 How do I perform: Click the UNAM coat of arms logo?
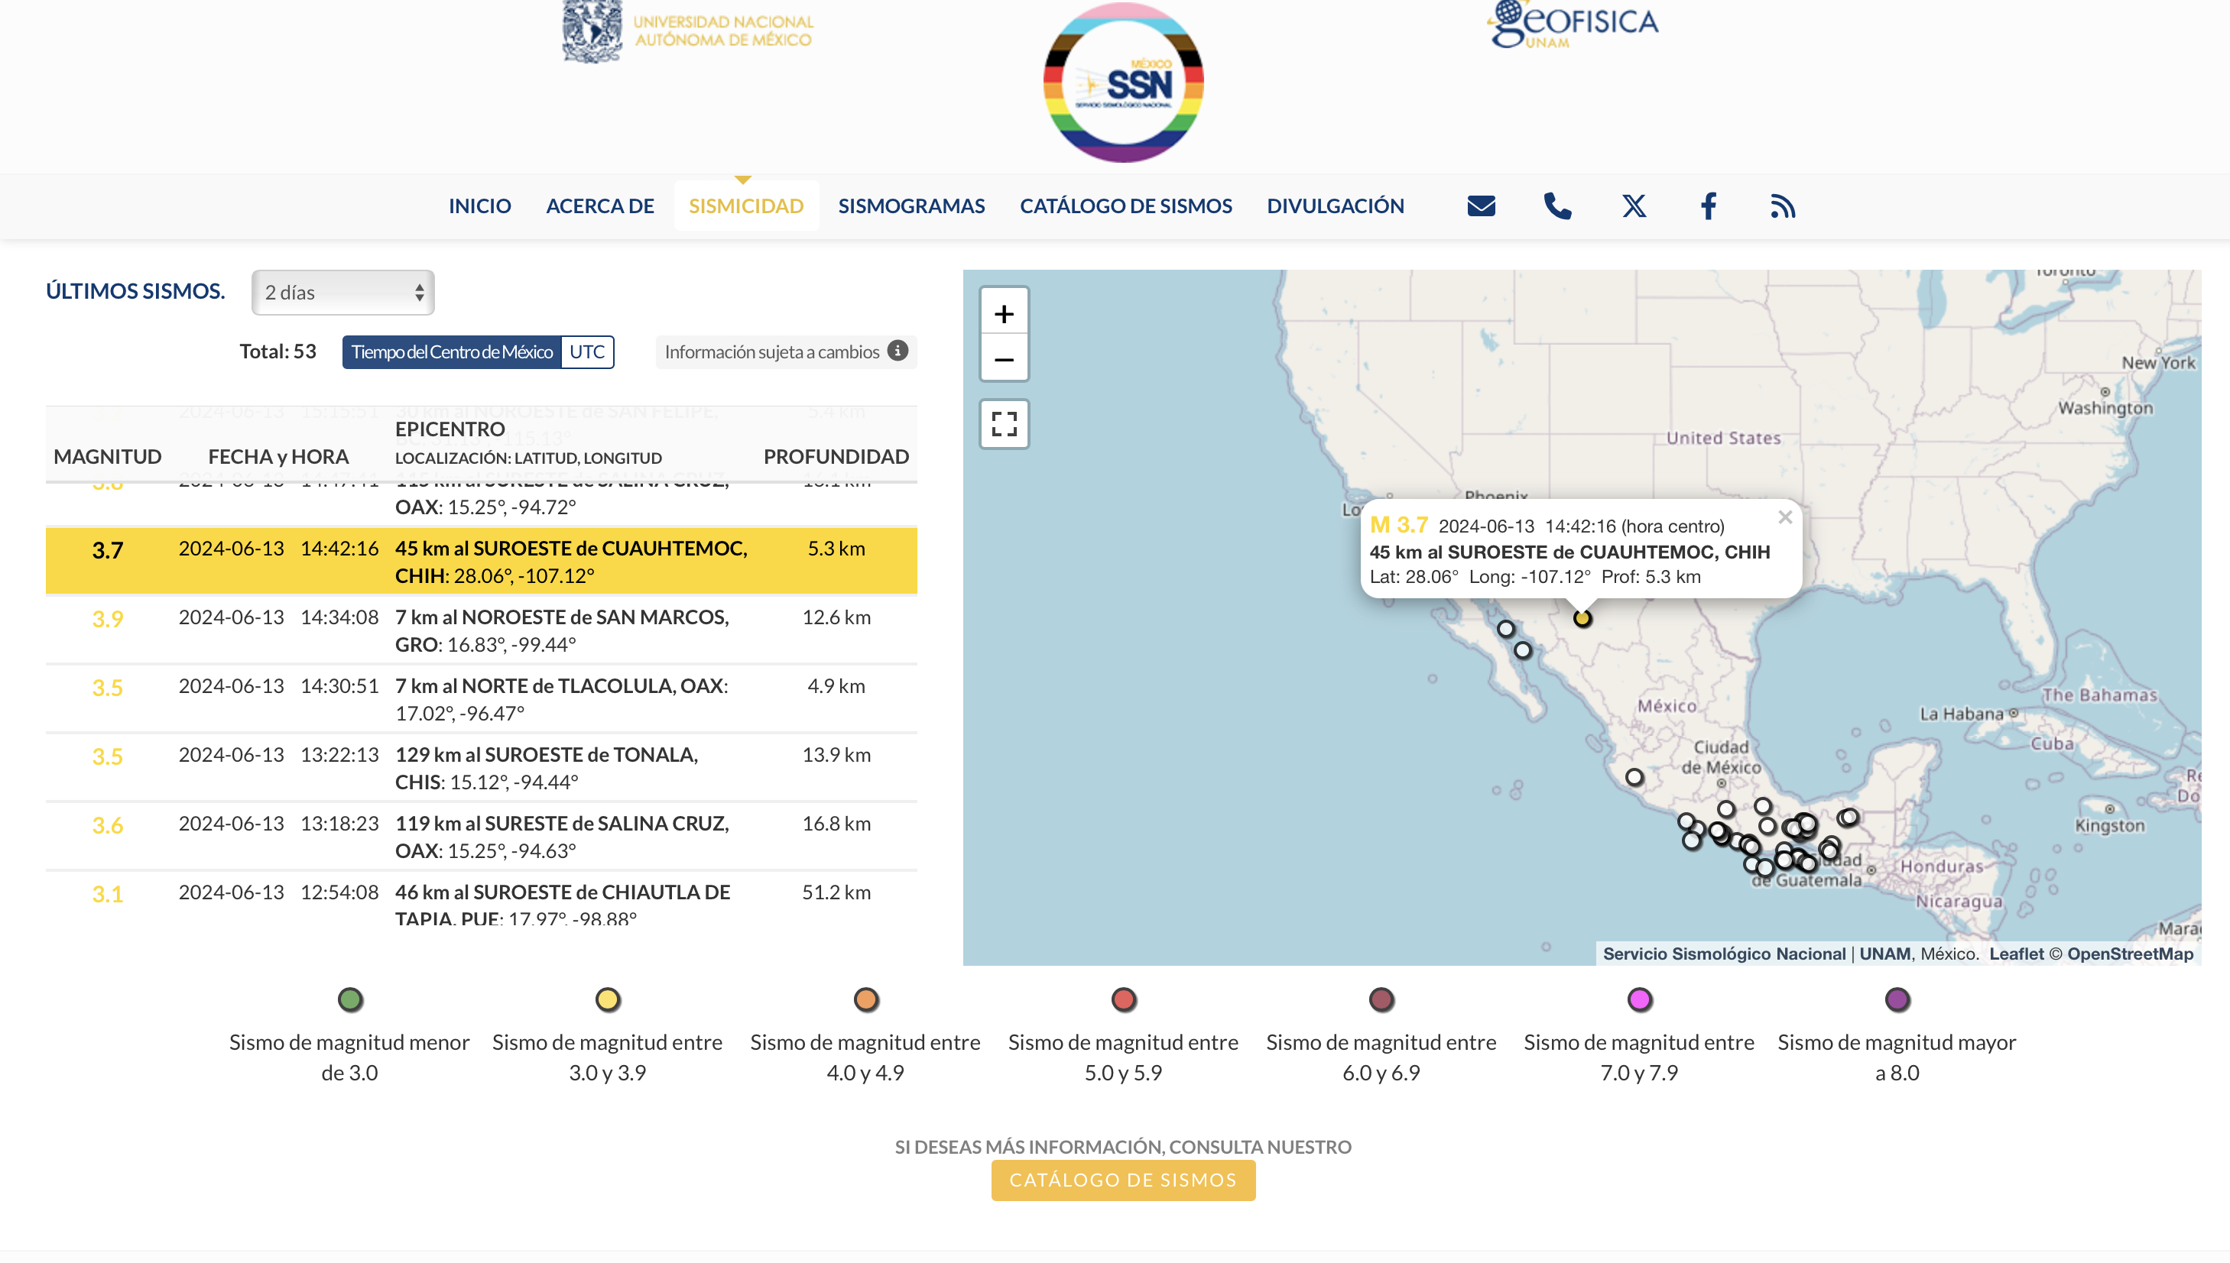[x=592, y=31]
